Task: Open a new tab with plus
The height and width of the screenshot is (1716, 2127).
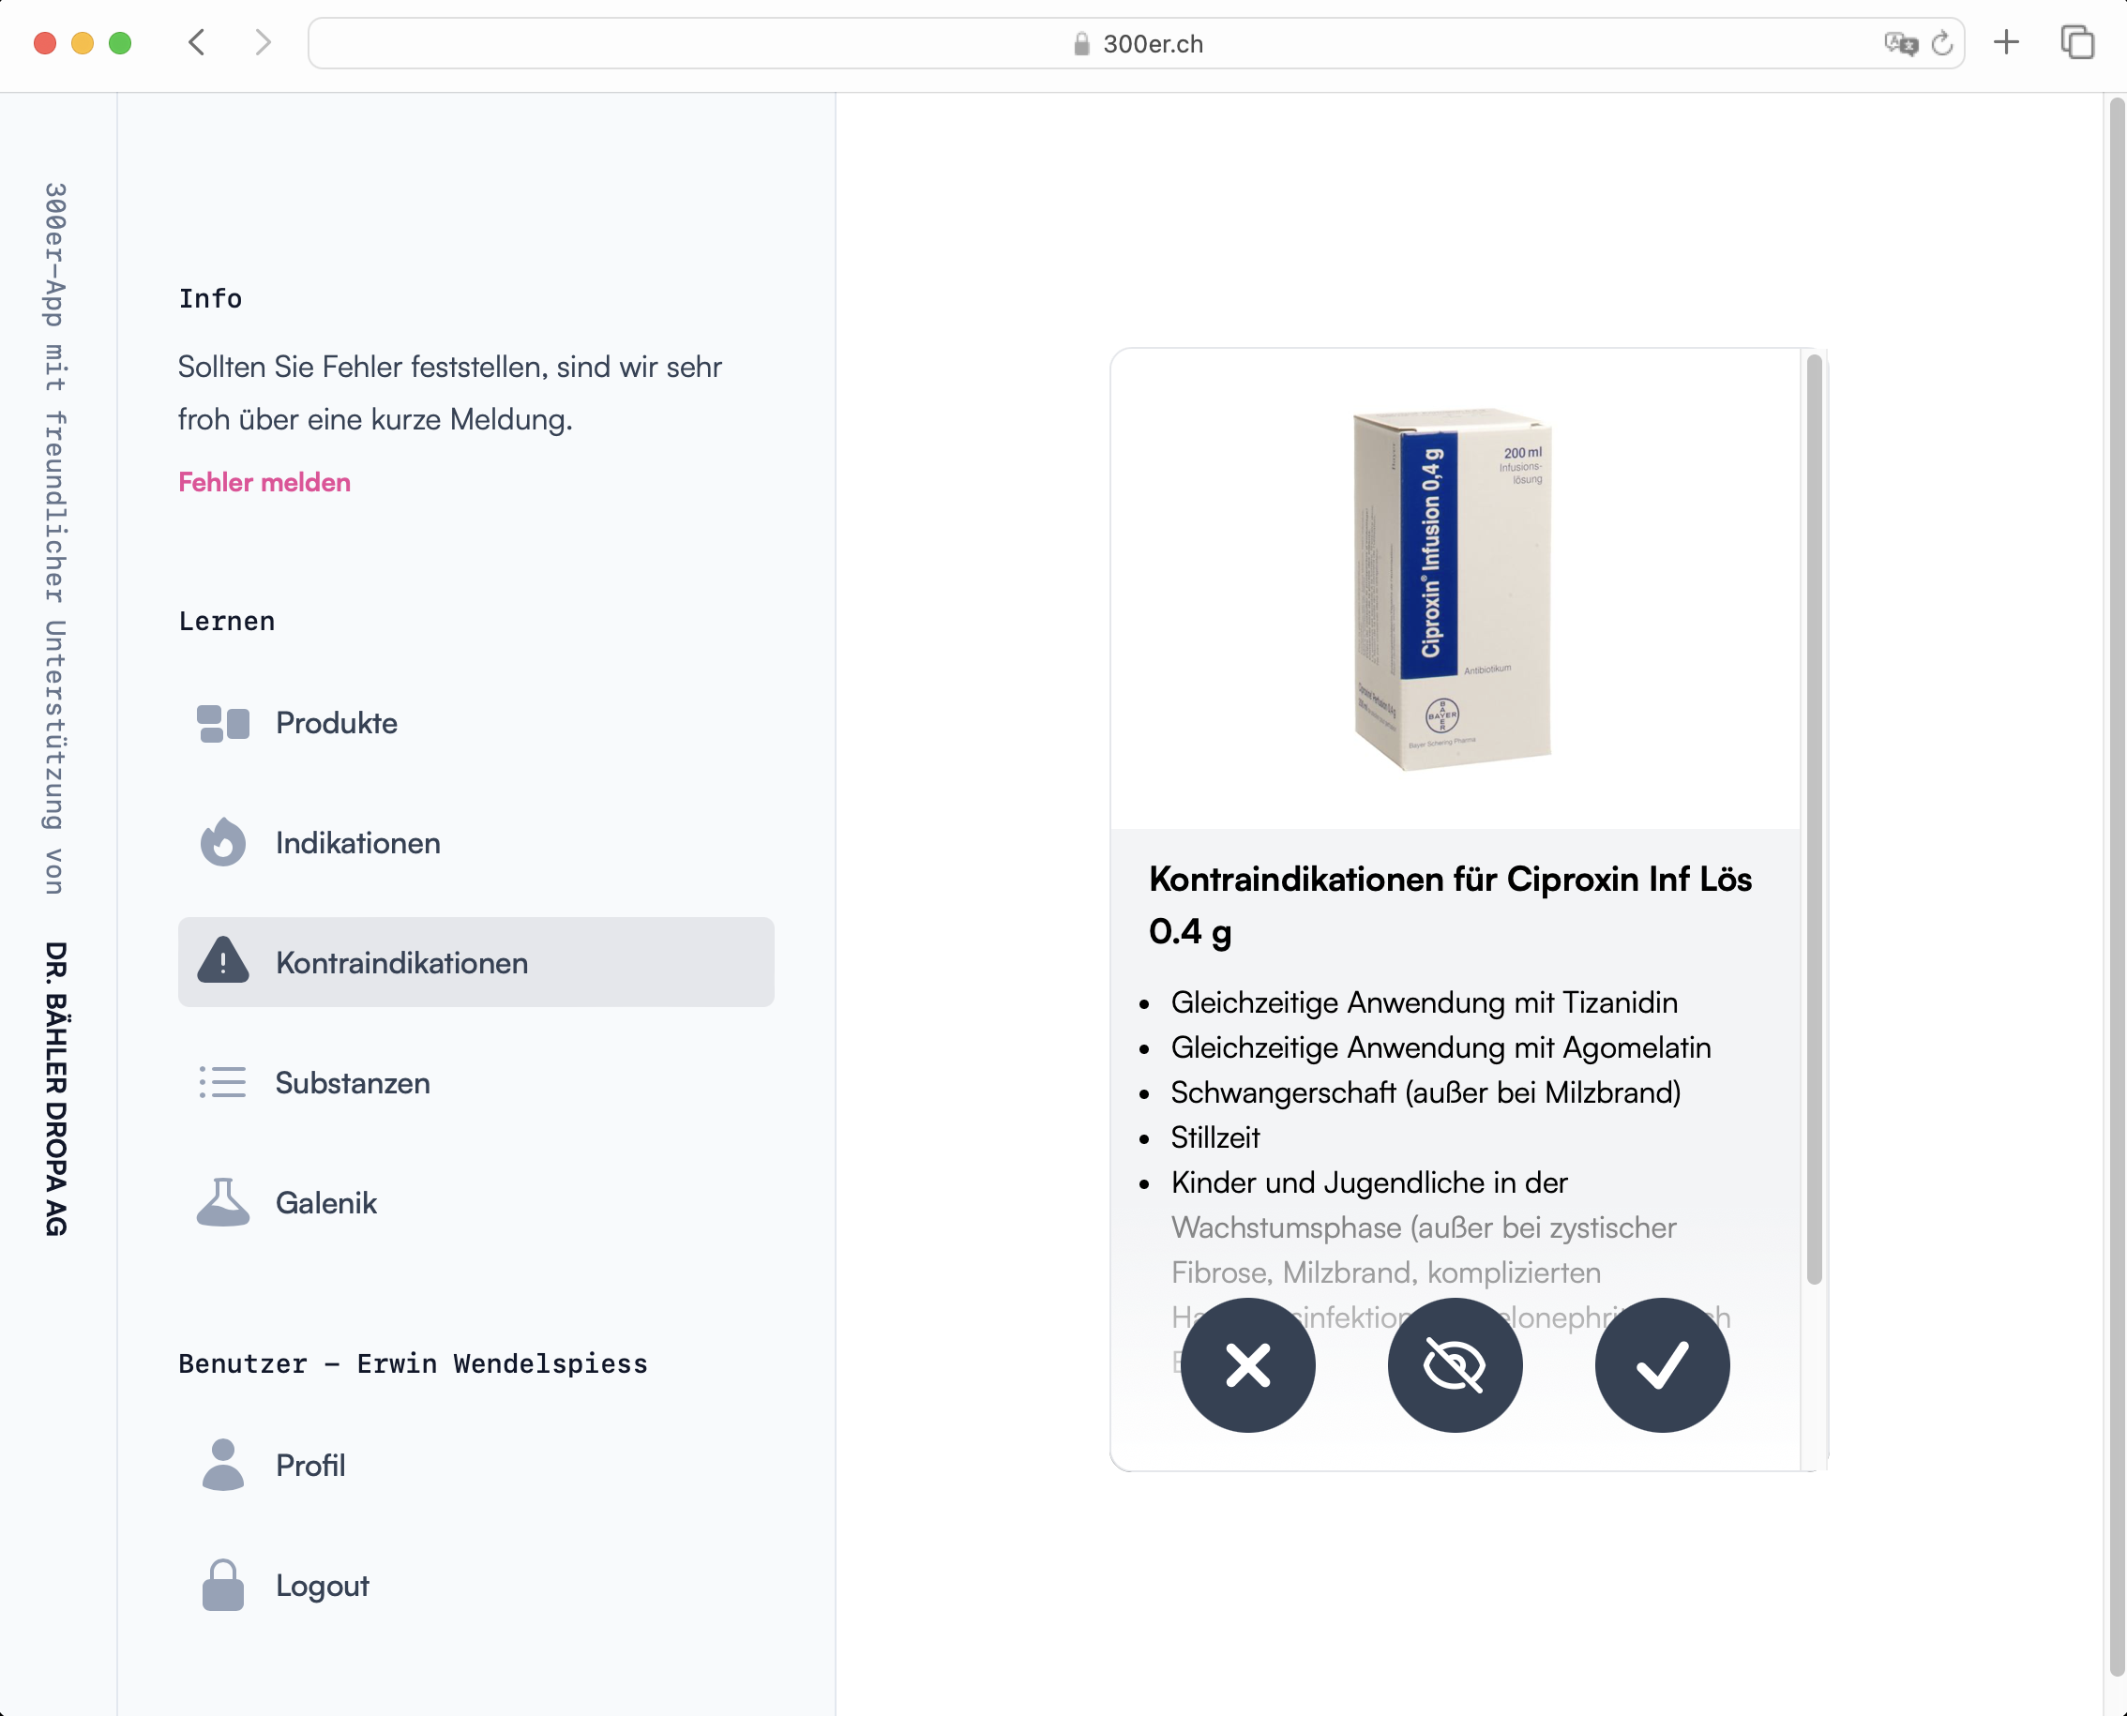Action: tap(2006, 42)
